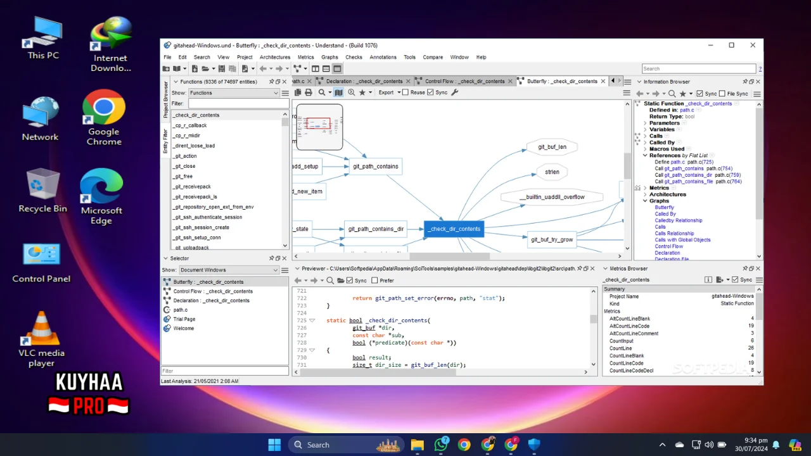The width and height of the screenshot is (811, 456).
Task: Toggle the Previewer Sync checkbox
Action: point(350,280)
